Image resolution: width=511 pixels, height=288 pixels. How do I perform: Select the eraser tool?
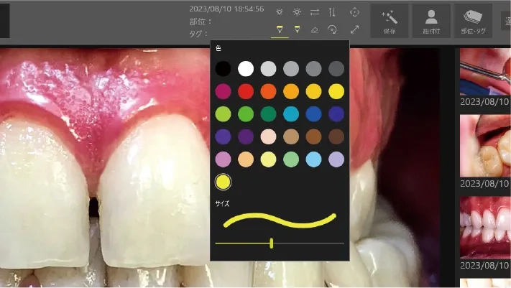tap(315, 29)
